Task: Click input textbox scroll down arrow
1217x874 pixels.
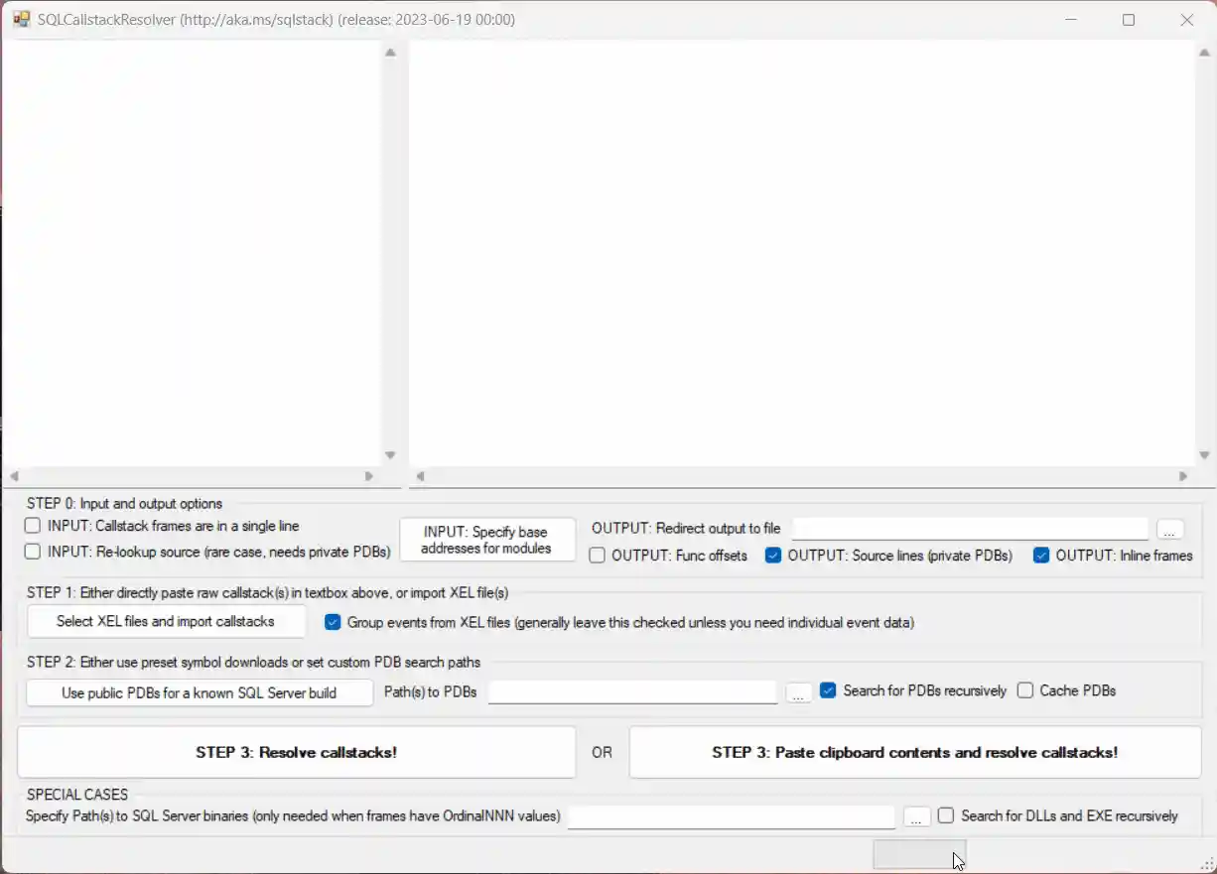Action: [x=390, y=455]
